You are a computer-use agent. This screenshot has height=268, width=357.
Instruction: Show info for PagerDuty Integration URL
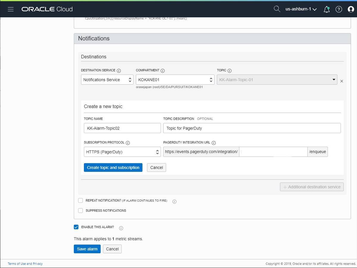pos(214,143)
